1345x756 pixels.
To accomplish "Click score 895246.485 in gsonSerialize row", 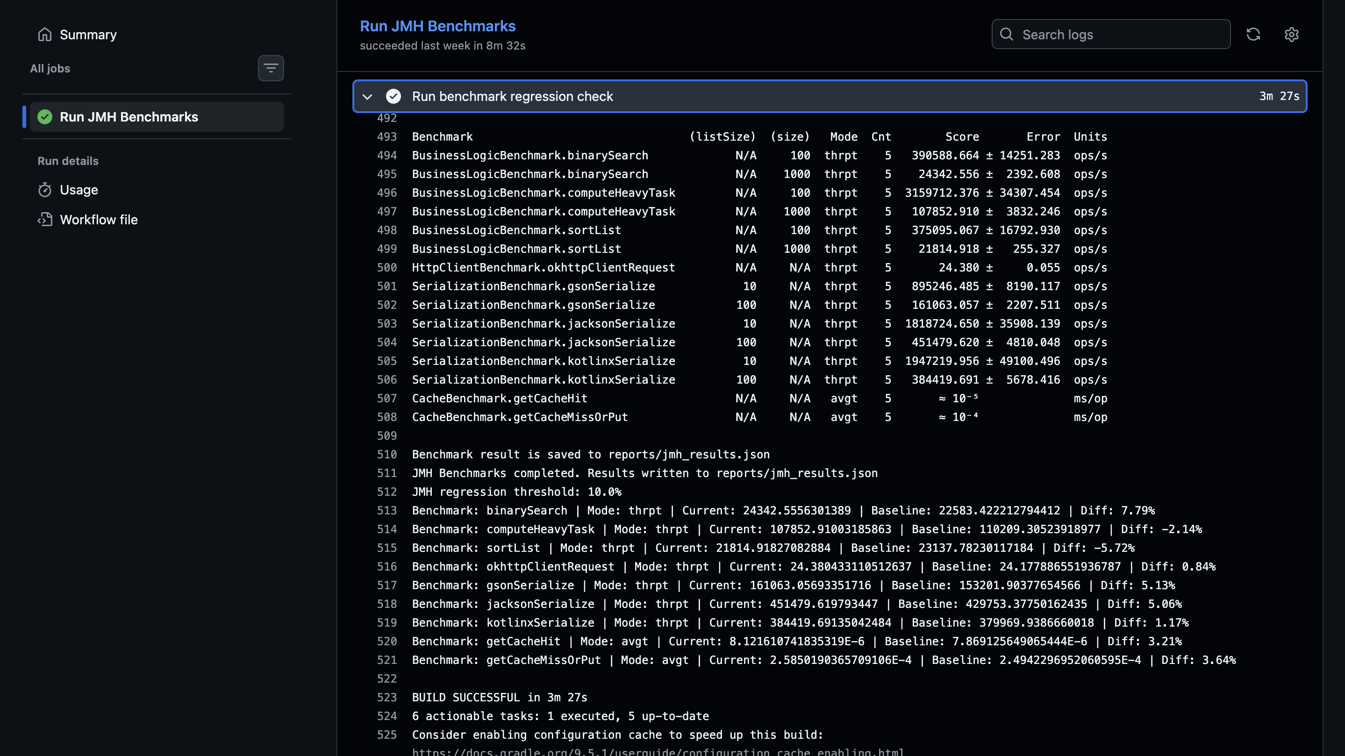I will pos(945,286).
